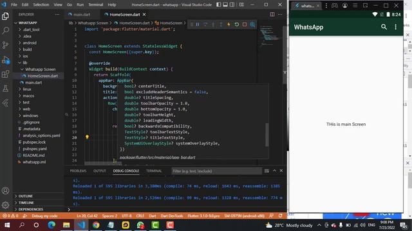Click the editor minimap preview
This screenshot has height=231, width=412.
click(270, 35)
